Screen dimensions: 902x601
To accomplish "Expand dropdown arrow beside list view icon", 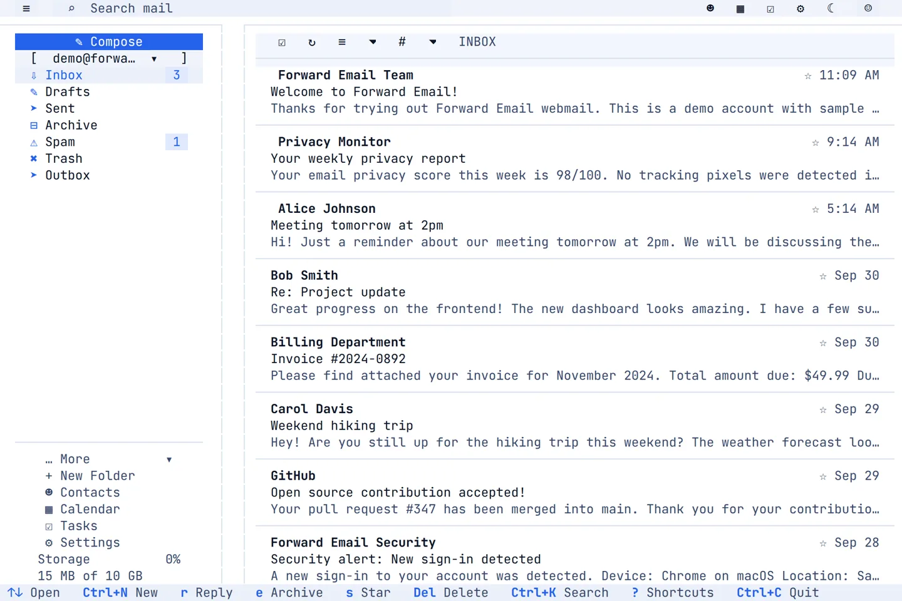I will tap(373, 42).
